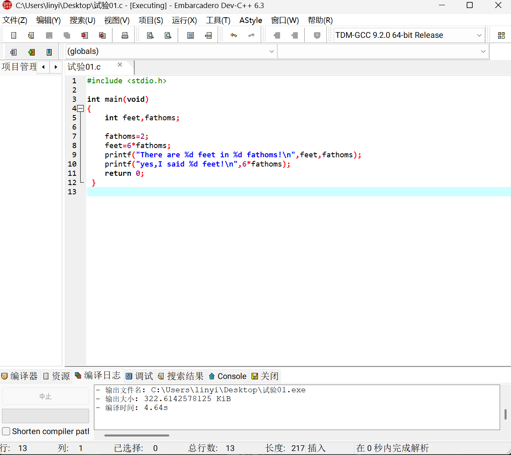Open the 窗口(W) menu
511x455 pixels.
[285, 20]
